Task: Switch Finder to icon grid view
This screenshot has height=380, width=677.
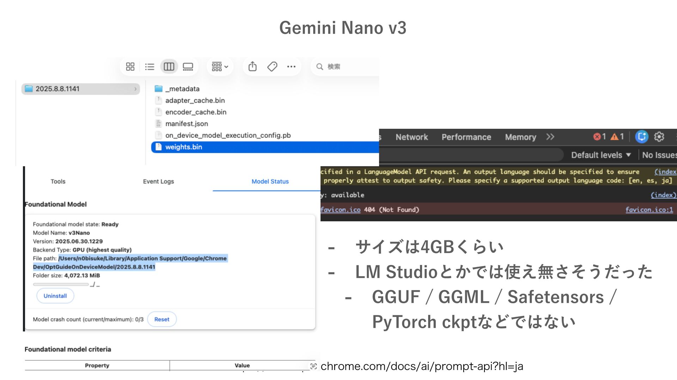Action: coord(130,66)
